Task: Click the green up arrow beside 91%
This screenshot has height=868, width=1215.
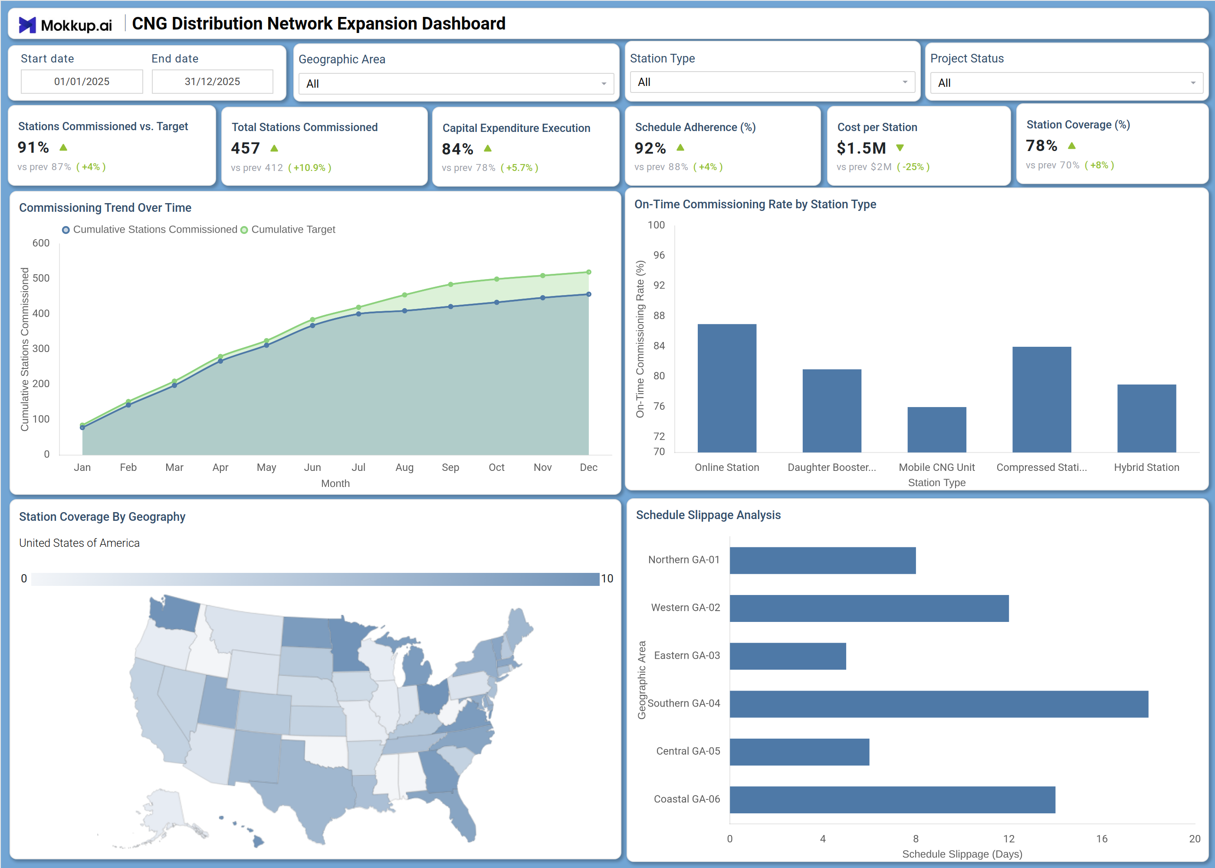Action: (64, 147)
